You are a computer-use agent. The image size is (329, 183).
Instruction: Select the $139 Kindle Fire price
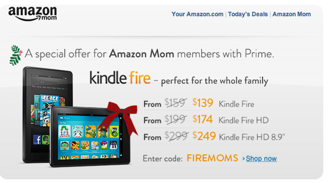(203, 103)
